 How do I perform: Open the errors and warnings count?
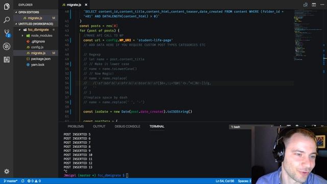[x=34, y=181]
